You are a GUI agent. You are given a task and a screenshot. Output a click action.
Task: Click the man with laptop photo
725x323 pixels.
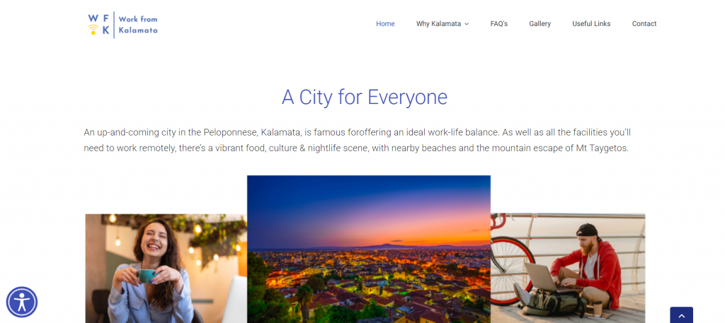tap(568, 268)
